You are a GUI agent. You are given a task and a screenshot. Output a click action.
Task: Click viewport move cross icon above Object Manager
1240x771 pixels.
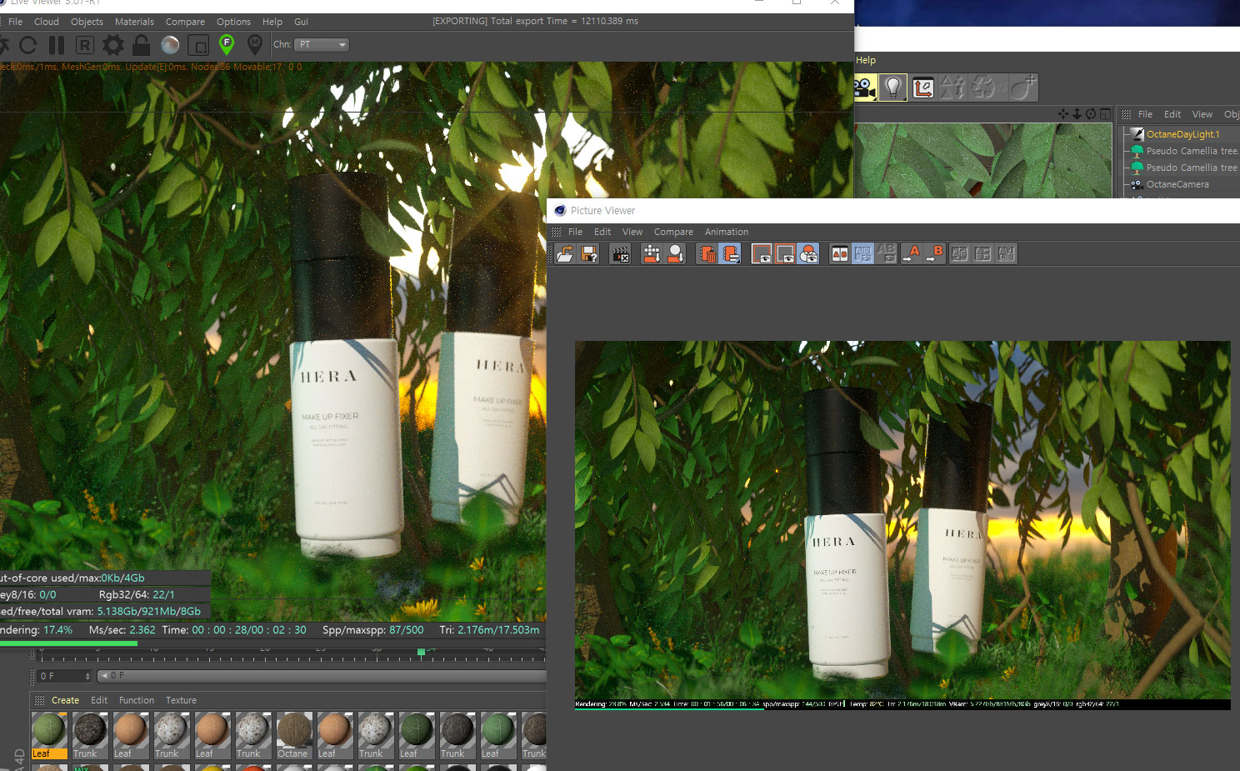click(x=1062, y=114)
